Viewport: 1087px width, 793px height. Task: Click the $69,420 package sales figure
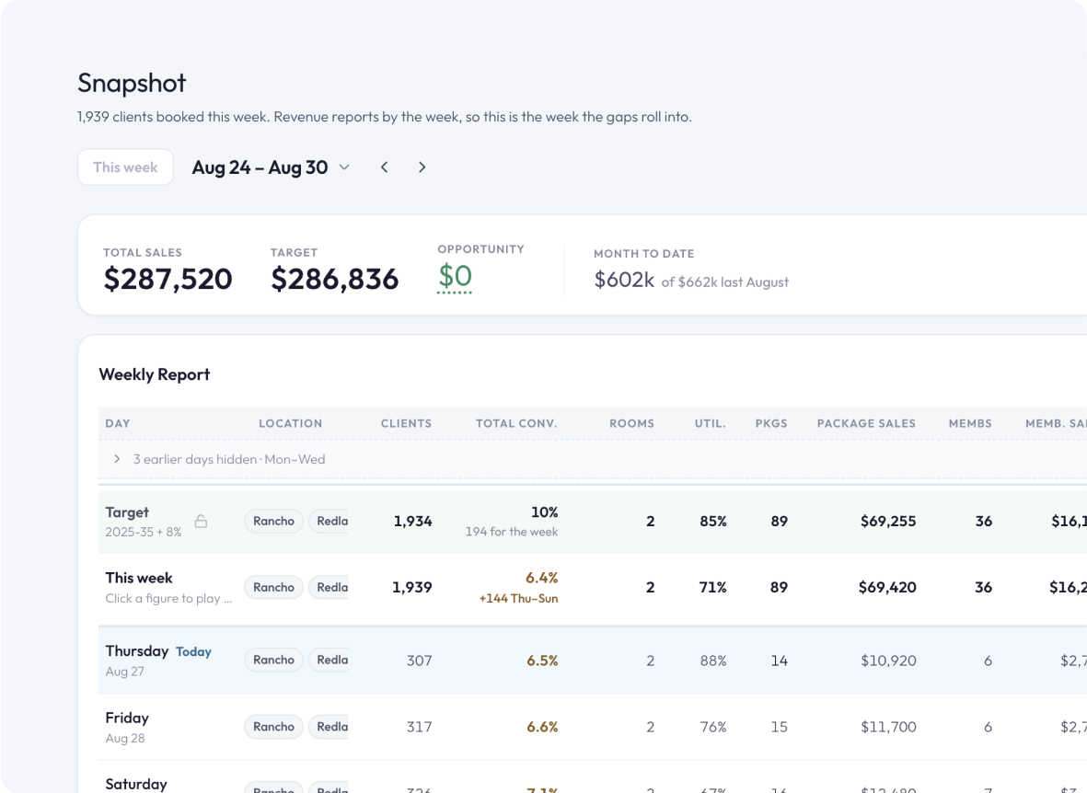pos(887,587)
